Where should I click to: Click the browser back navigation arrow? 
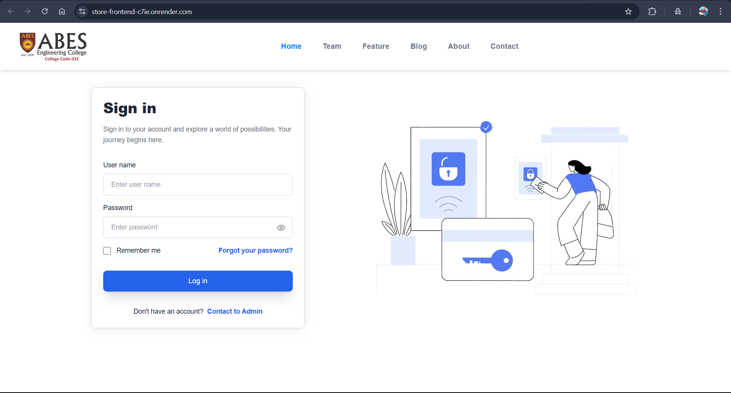[x=11, y=11]
